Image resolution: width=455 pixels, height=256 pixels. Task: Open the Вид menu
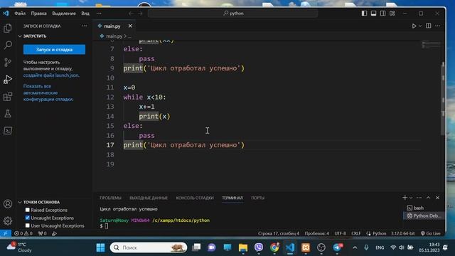(85, 14)
